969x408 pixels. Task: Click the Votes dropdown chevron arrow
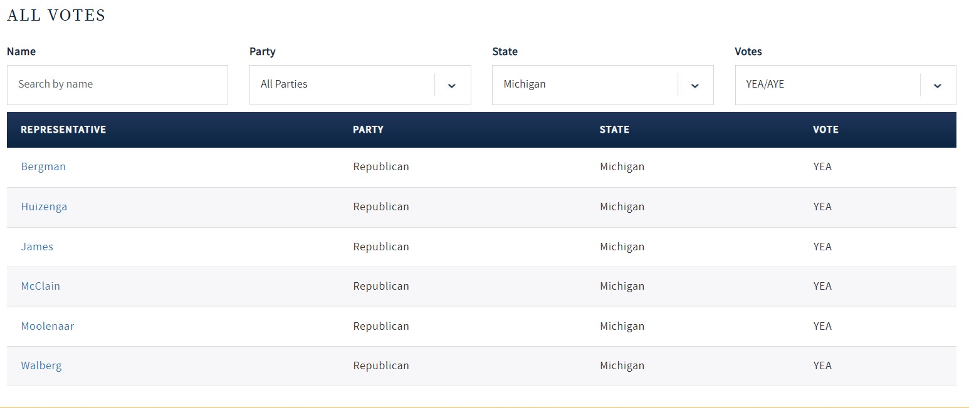click(937, 85)
